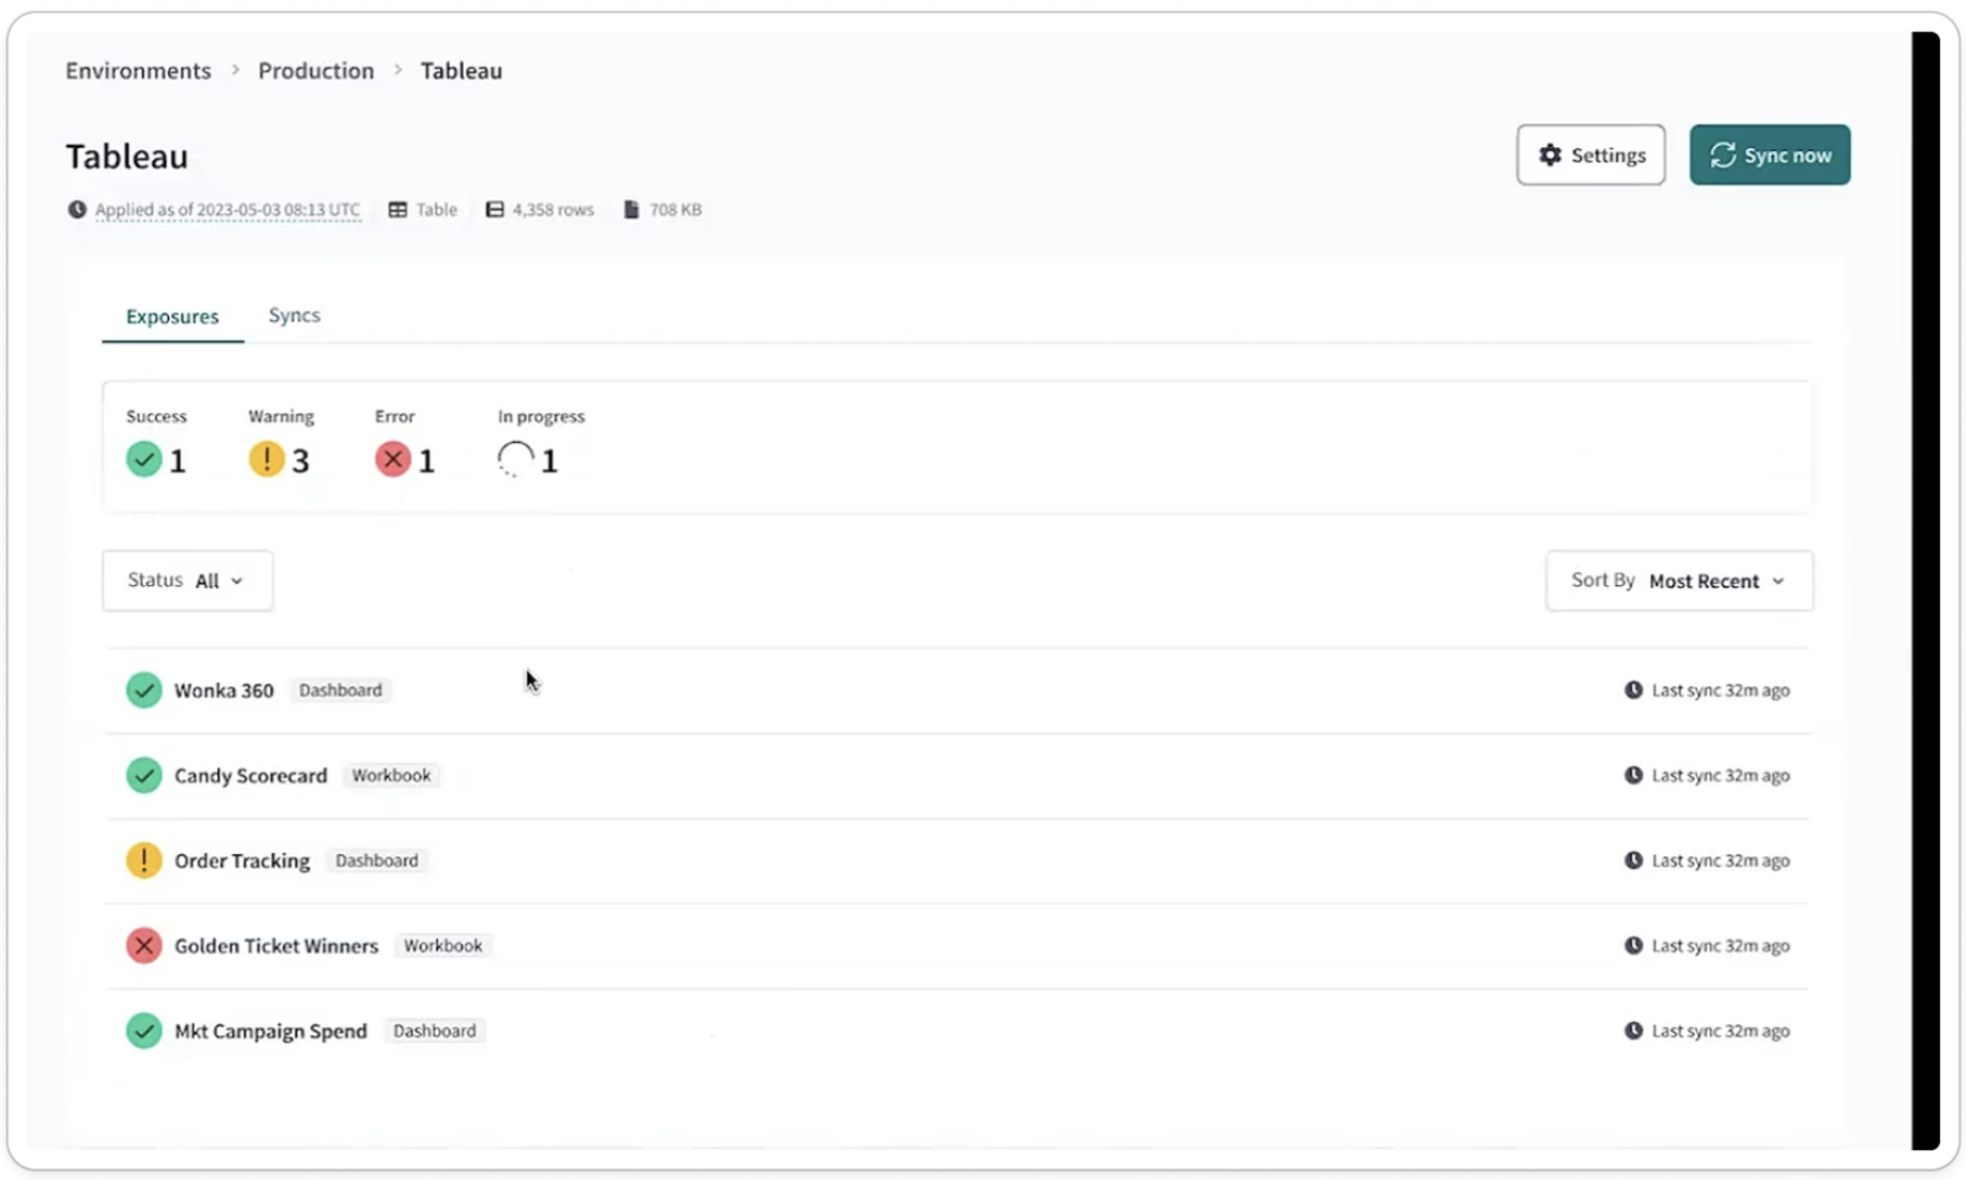Select the Exposures tab
Viewport: 1967px width, 1180px height.
click(x=171, y=316)
